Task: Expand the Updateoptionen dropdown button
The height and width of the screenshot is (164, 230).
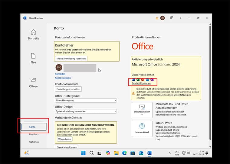Action: point(142,110)
